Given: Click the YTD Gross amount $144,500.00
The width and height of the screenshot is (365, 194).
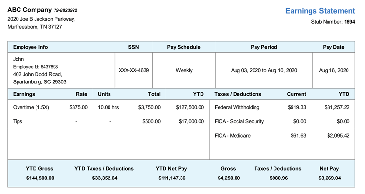Looking at the screenshot, I should [40, 178].
